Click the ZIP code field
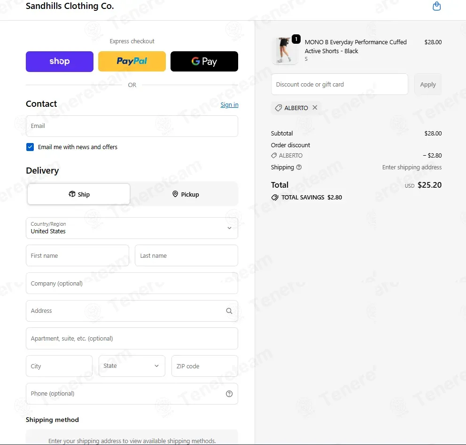 click(x=205, y=366)
